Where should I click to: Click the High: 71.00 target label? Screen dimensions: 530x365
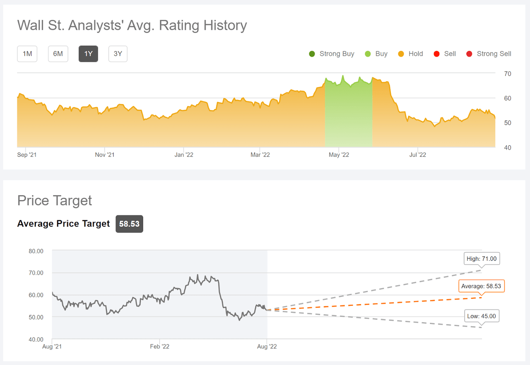click(481, 259)
